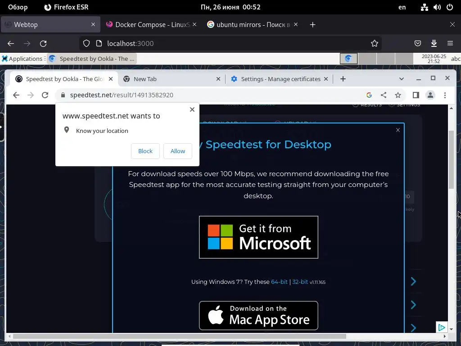Share this page via Chrome share icon
The height and width of the screenshot is (346, 461).
click(384, 95)
